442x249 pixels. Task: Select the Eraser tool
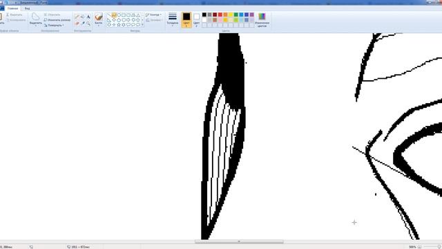coord(77,24)
